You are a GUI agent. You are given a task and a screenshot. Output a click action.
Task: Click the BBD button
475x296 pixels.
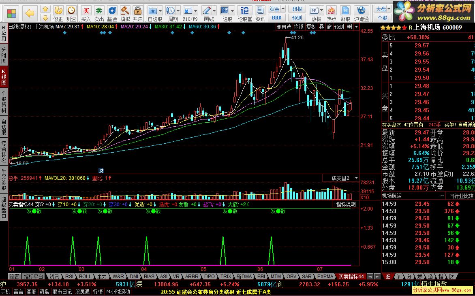(276, 18)
